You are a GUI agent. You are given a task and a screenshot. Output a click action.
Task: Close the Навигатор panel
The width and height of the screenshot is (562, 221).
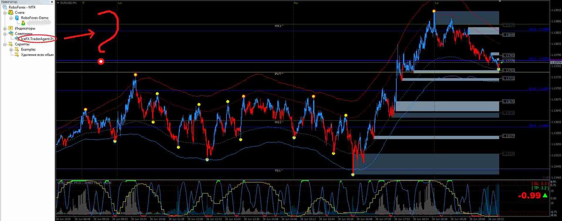[x=52, y=2]
